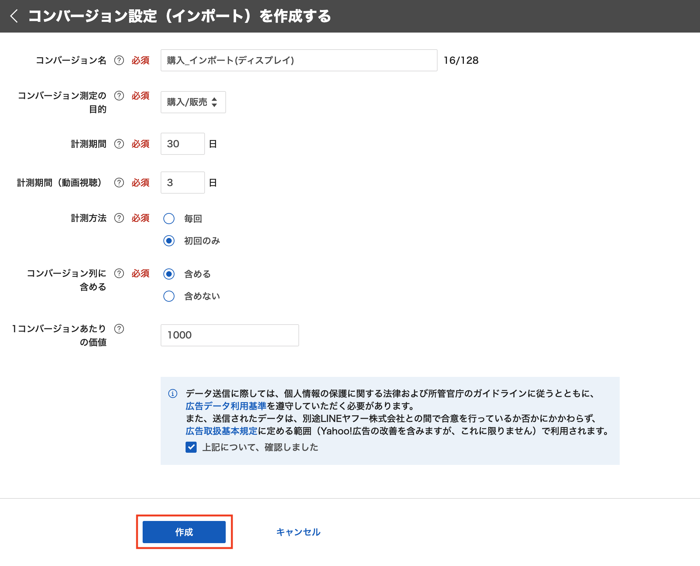This screenshot has width=700, height=566.
Task: Click the キャンセル link
Action: [x=298, y=532]
